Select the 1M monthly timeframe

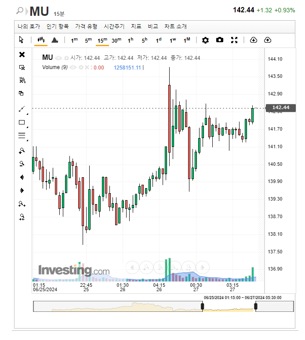(x=187, y=40)
